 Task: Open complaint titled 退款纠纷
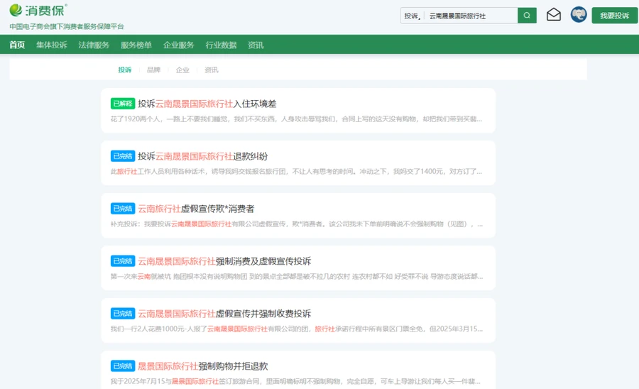202,156
